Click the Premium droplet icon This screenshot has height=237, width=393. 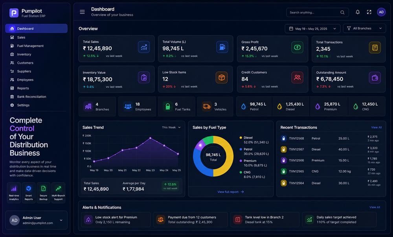[x=318, y=107]
